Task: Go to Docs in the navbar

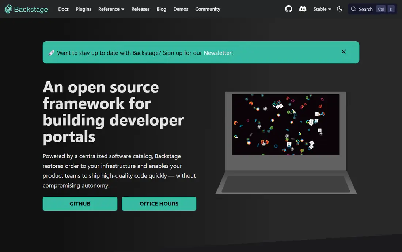Action: point(63,9)
